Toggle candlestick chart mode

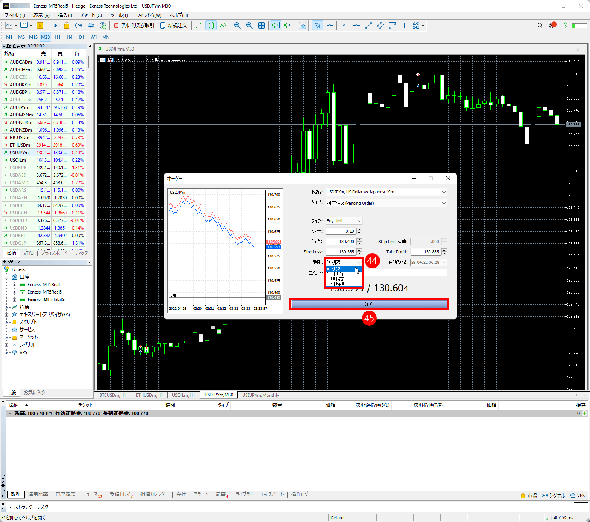click(x=211, y=25)
